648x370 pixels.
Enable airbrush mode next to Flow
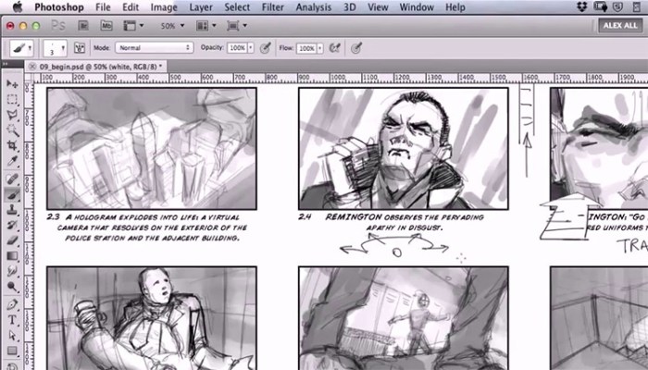click(335, 48)
